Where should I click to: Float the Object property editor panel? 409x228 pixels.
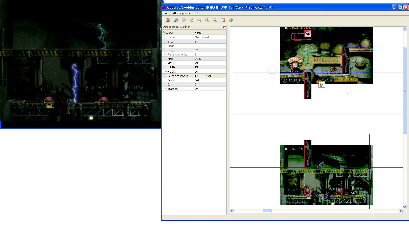tap(224, 27)
